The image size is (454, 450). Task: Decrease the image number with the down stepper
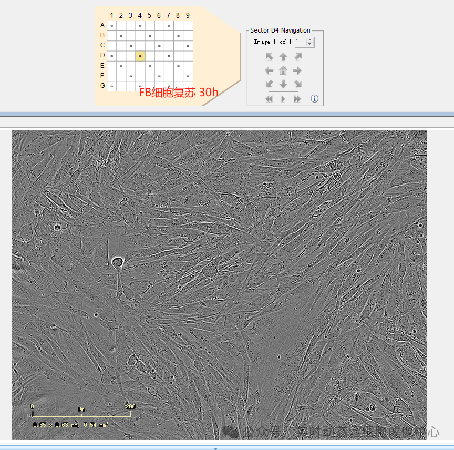310,44
